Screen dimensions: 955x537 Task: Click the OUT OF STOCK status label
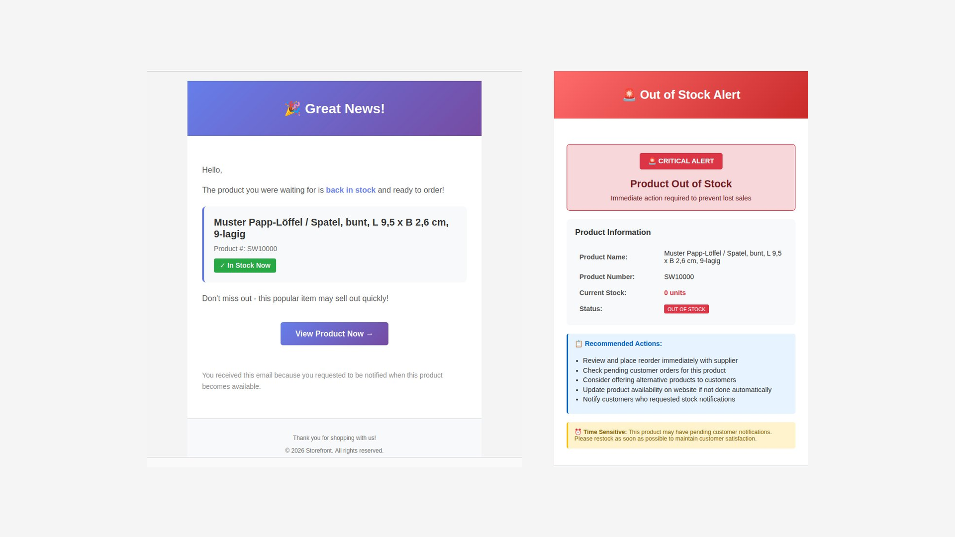point(686,309)
